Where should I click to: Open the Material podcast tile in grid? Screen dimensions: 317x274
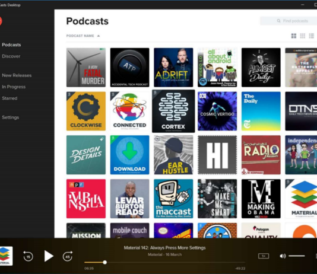click(x=301, y=199)
